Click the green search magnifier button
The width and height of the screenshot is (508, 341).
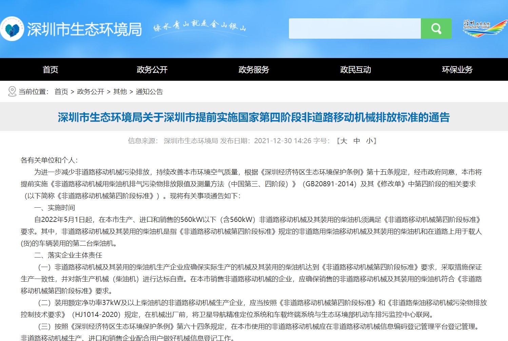[436, 29]
